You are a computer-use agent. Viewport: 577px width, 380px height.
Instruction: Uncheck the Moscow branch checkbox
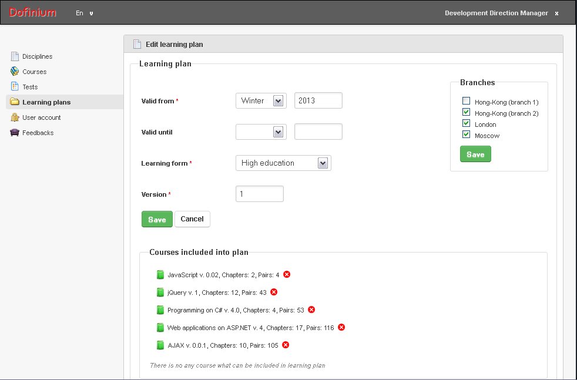[466, 134]
